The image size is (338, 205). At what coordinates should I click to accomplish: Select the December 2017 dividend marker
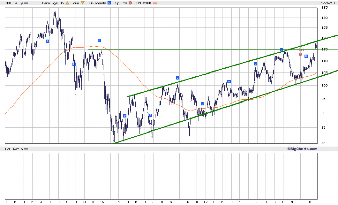pyautogui.click(x=306, y=56)
